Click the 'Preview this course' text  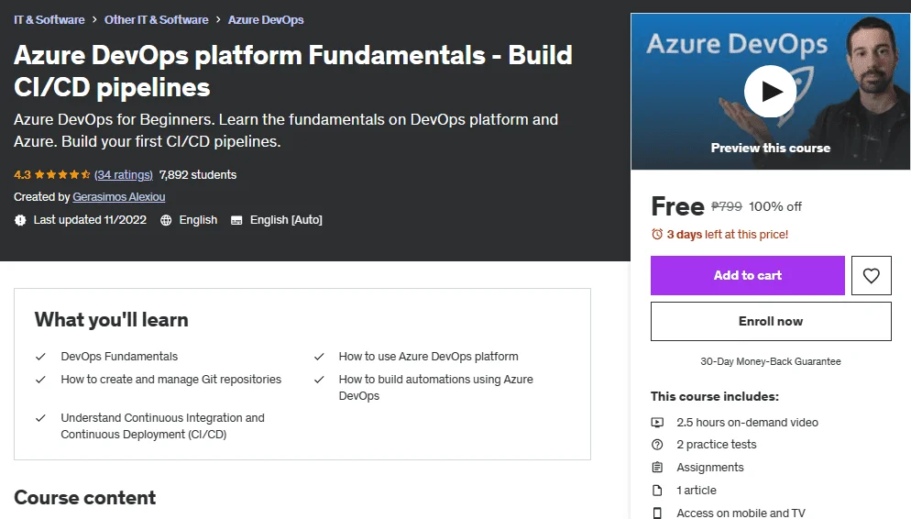(771, 149)
